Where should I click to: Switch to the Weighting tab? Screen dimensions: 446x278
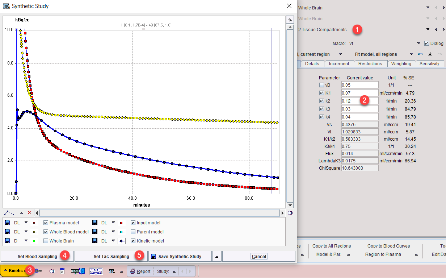(x=401, y=64)
